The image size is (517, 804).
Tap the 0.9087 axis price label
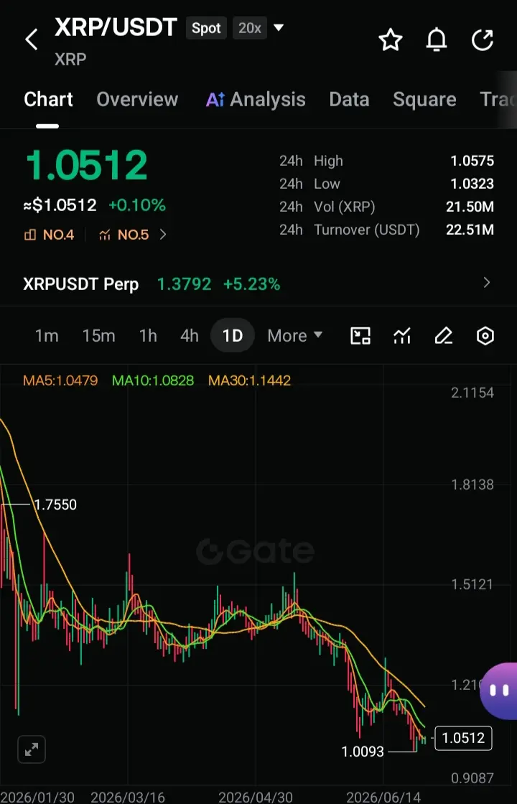[x=472, y=778]
